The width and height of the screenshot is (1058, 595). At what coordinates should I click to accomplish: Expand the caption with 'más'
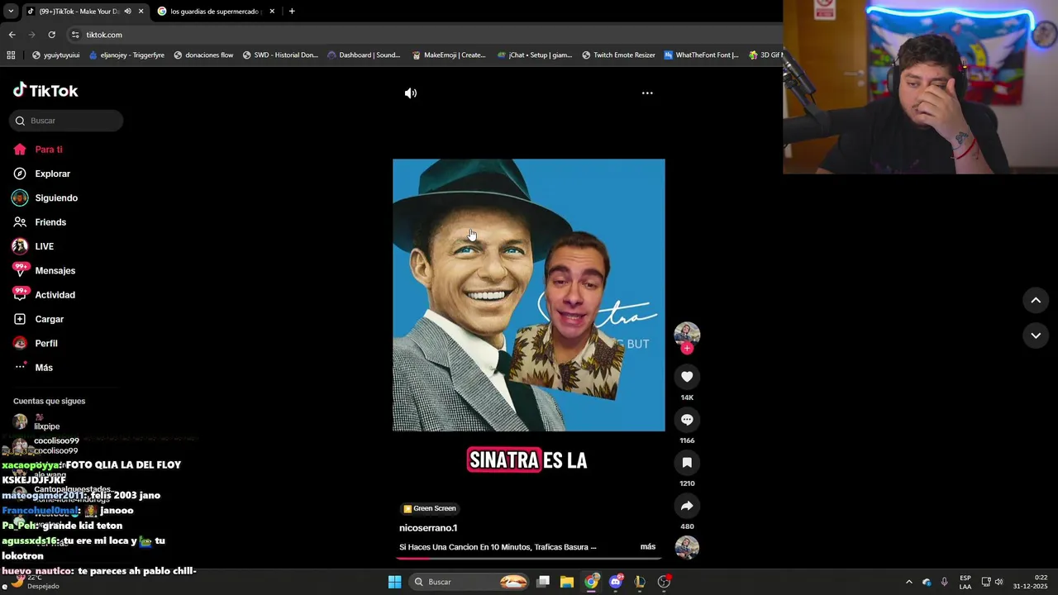[648, 547]
